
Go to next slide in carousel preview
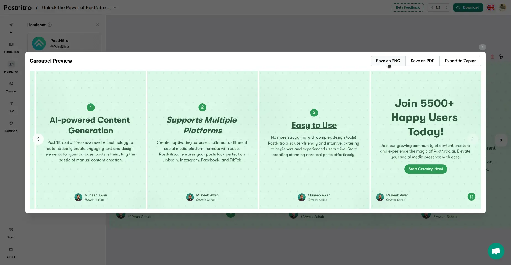473,139
